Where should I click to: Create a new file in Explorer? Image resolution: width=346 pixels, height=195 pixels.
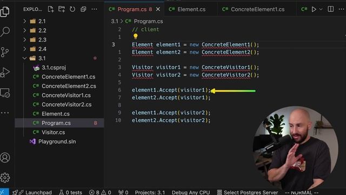click(x=50, y=9)
